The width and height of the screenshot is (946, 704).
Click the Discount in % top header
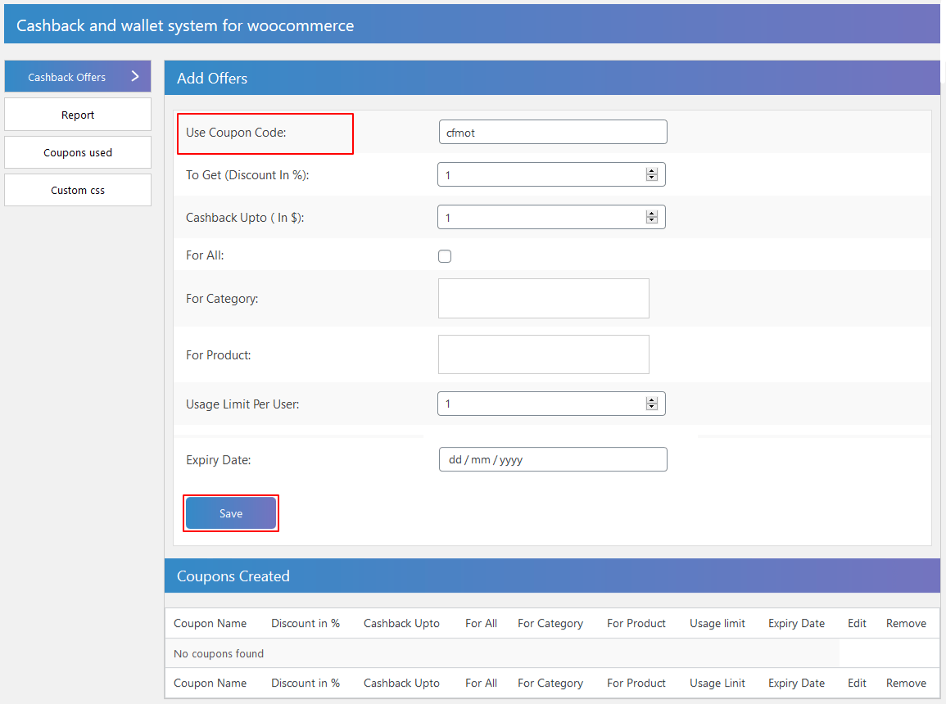coord(306,623)
